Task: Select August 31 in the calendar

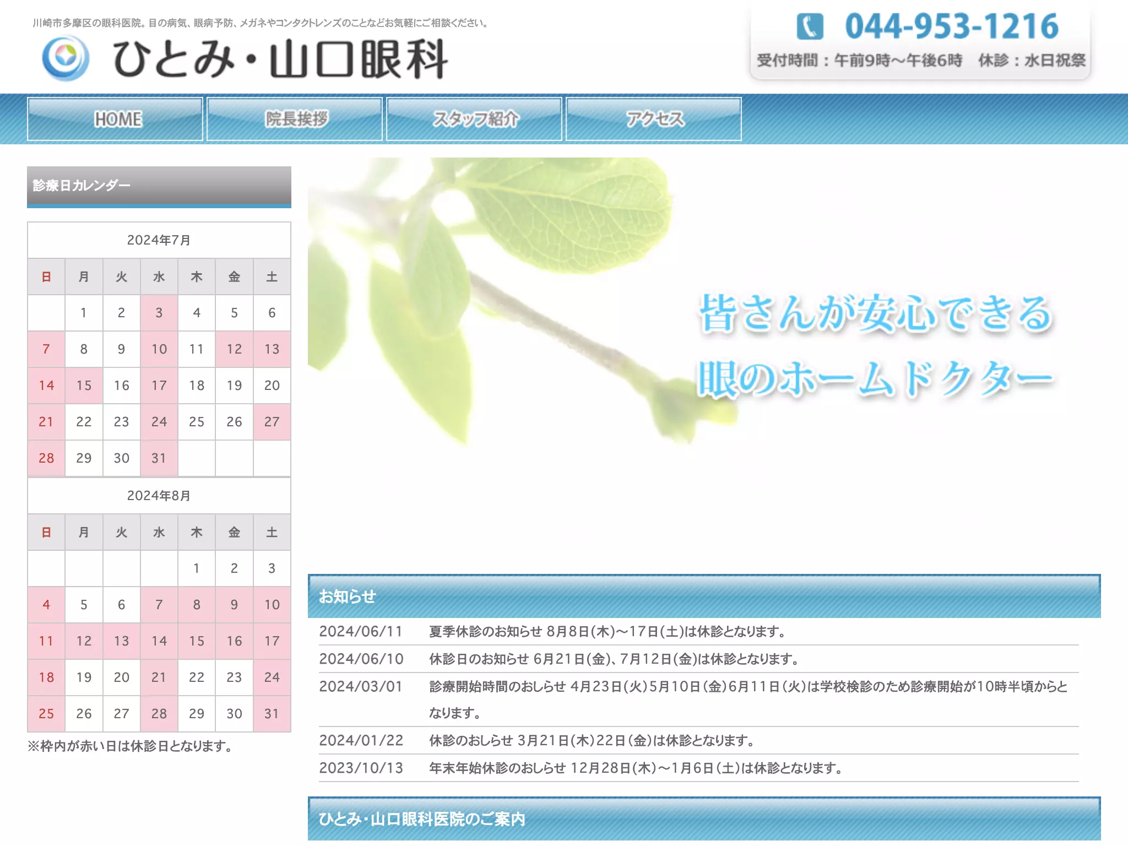Action: point(272,714)
